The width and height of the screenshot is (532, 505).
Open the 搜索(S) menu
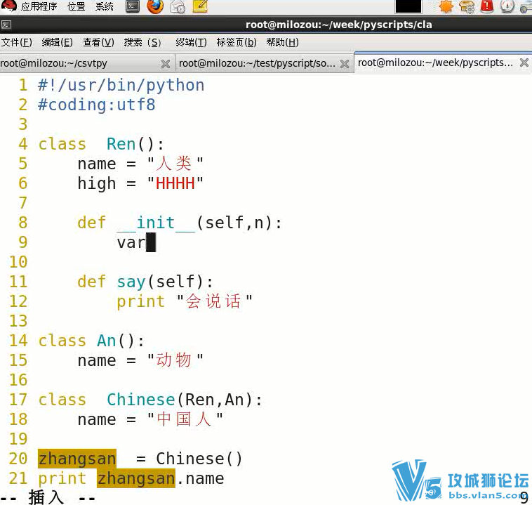(142, 42)
